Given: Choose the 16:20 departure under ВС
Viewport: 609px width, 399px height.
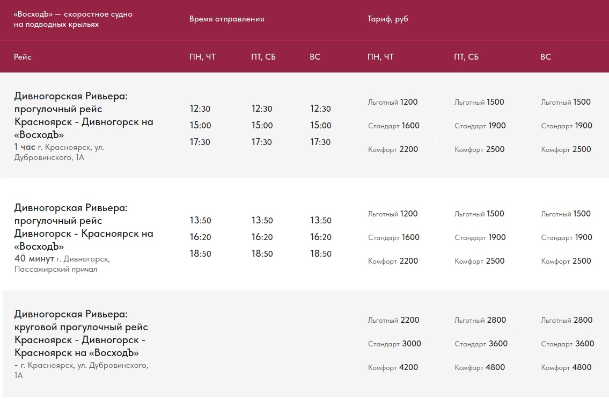Looking at the screenshot, I should (x=321, y=237).
